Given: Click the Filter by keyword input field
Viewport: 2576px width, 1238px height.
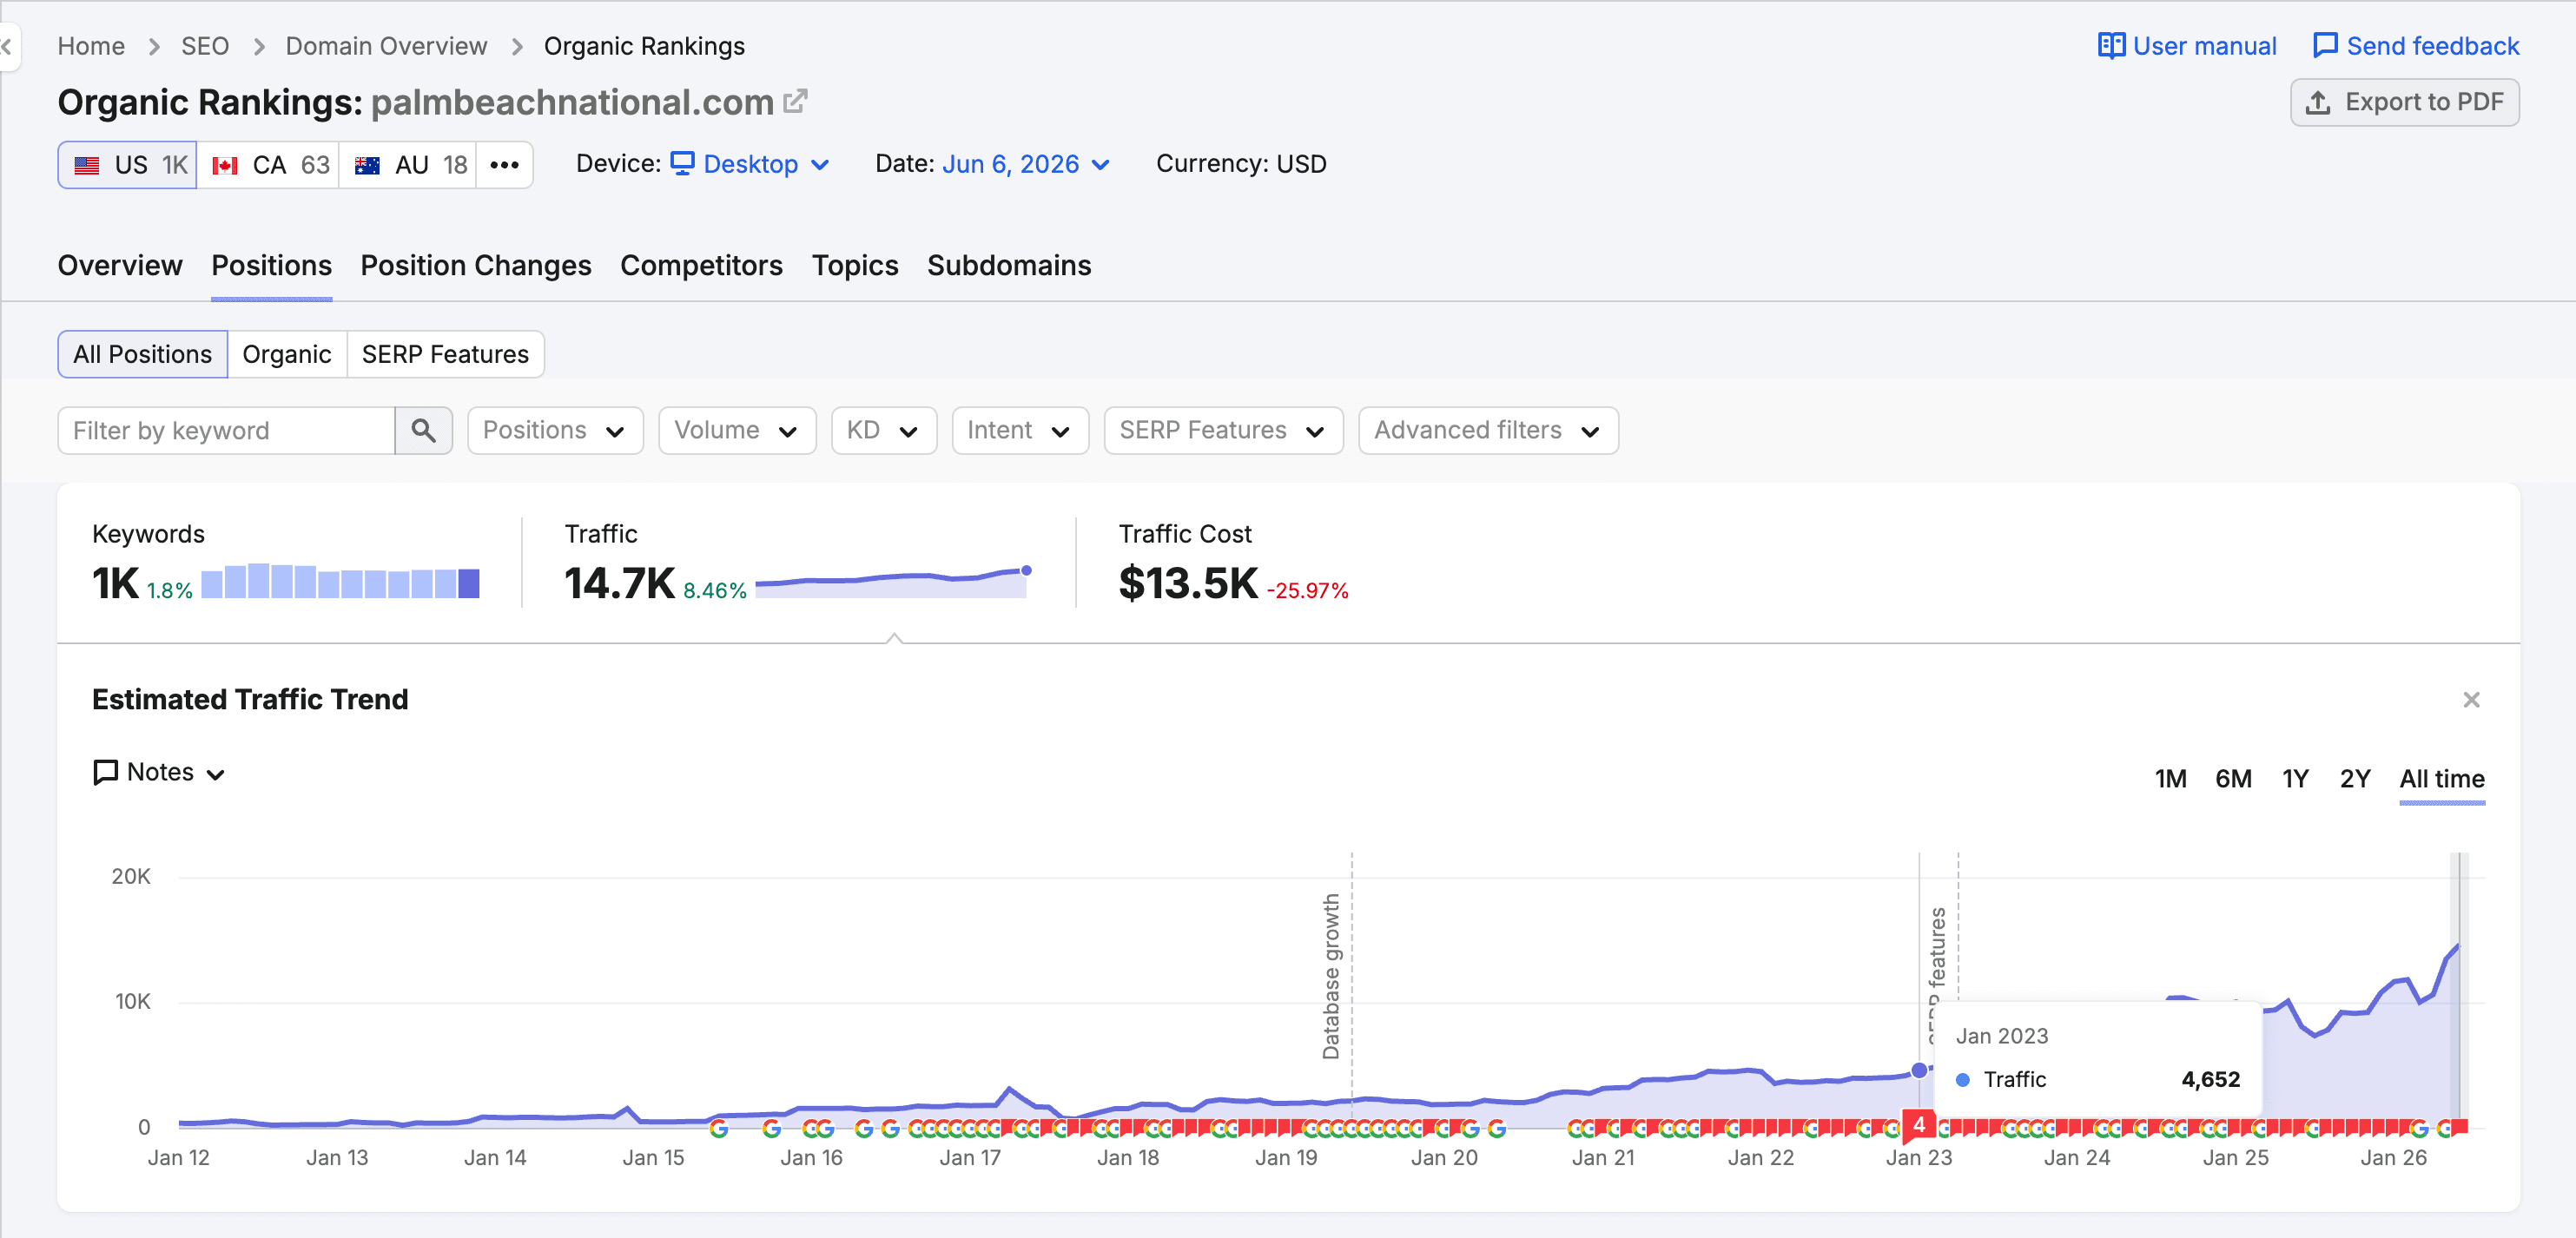Looking at the screenshot, I should click(x=227, y=431).
